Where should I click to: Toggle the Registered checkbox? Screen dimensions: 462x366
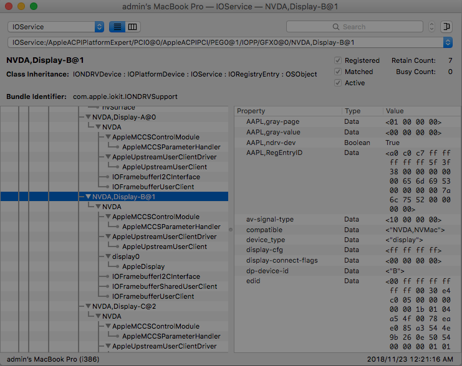pos(338,60)
